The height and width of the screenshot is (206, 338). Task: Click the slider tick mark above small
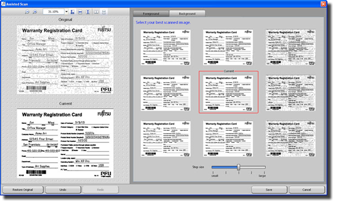click(213, 173)
